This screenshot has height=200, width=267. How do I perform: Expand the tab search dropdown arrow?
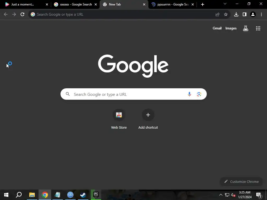[225, 4]
